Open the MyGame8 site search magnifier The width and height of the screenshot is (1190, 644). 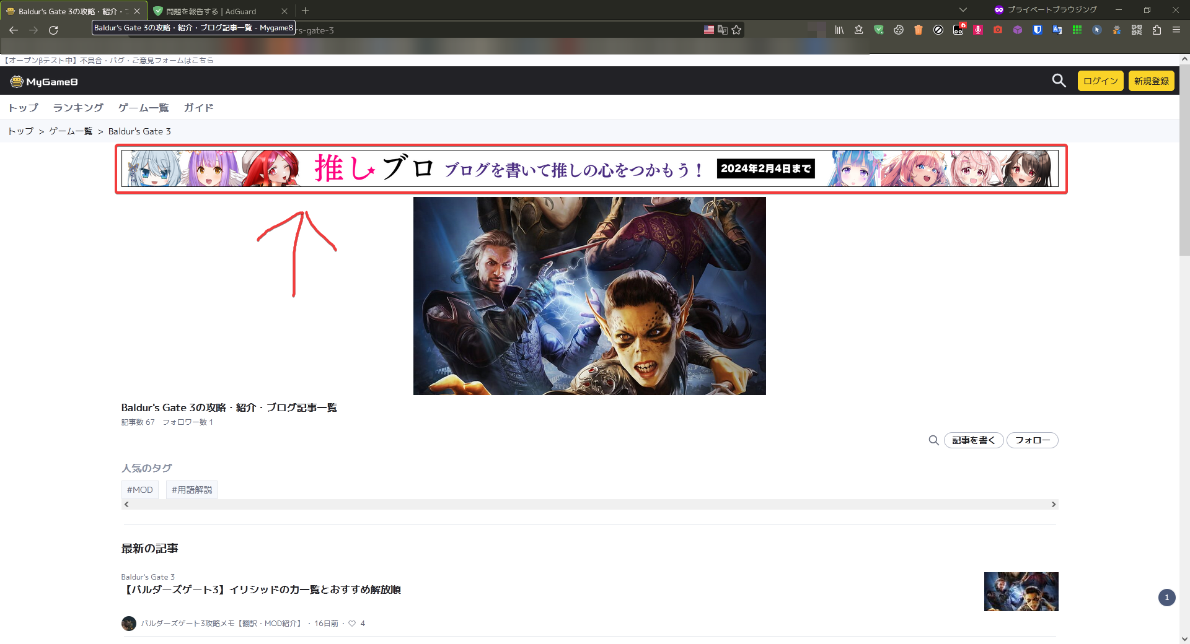click(1059, 81)
